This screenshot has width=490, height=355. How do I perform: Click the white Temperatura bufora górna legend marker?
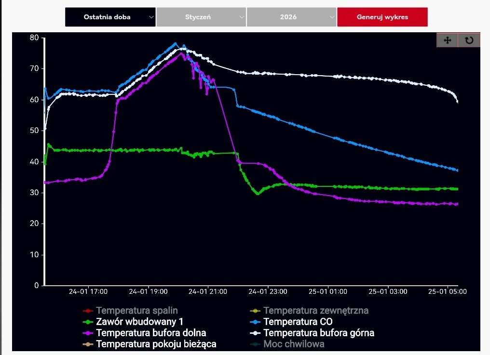[x=255, y=333]
